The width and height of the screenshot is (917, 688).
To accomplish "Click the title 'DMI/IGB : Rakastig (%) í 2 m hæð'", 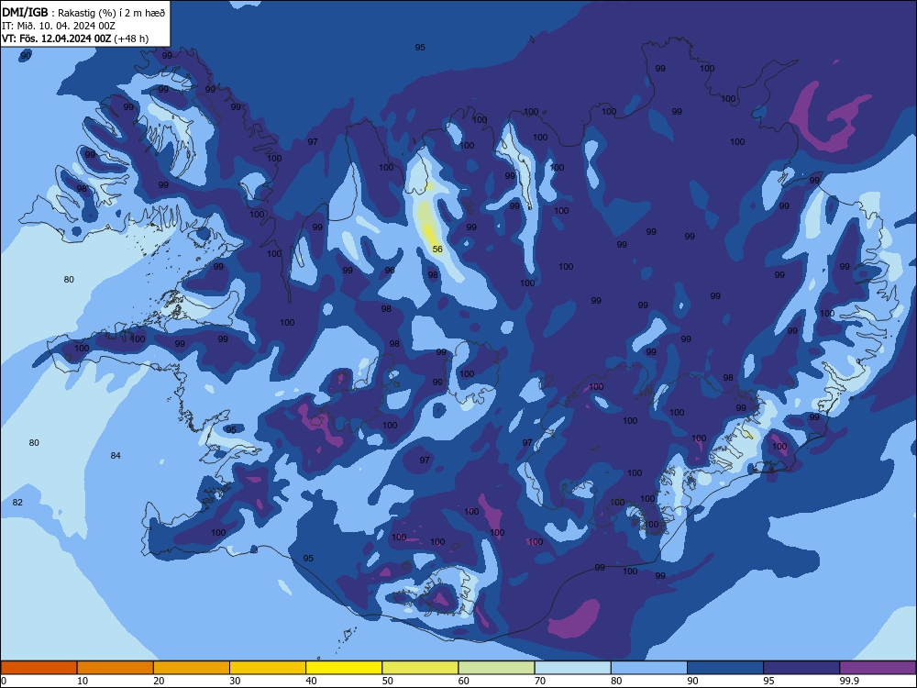I will [x=83, y=12].
